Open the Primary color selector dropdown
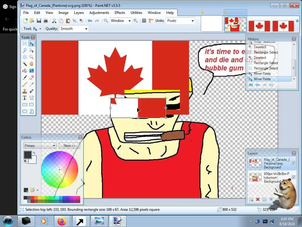Screen dimensions: 302x227 (x=40, y=145)
